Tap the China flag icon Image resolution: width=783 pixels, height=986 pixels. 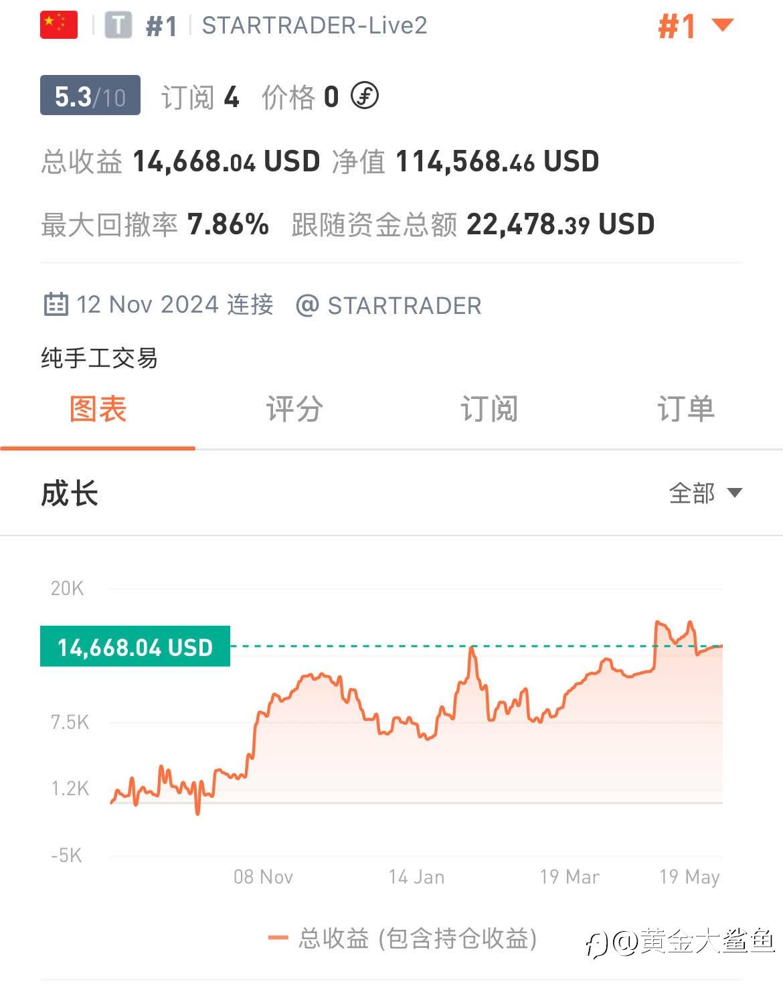[x=59, y=25]
